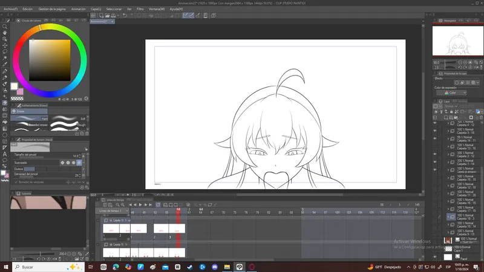Delete the sub tool with the trash icon
This screenshot has height=272, width=484.
87,134
